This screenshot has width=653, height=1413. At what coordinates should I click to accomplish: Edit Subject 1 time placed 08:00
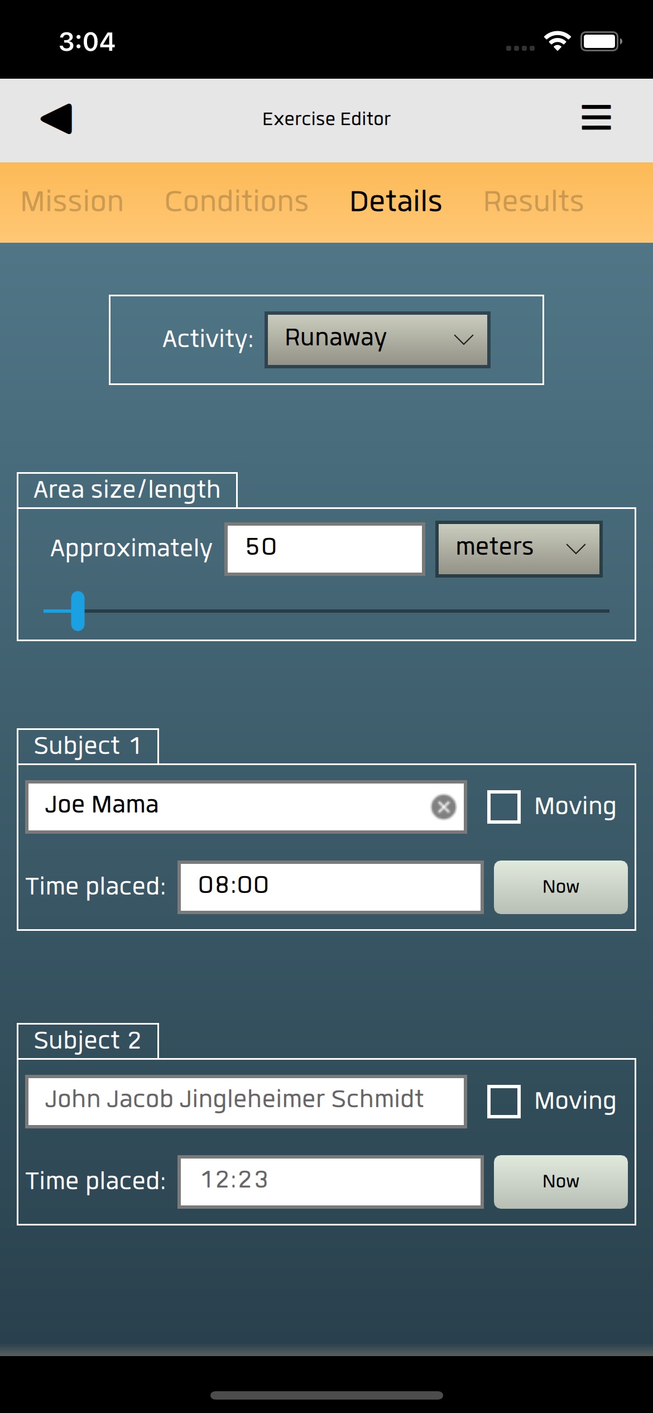pos(330,887)
